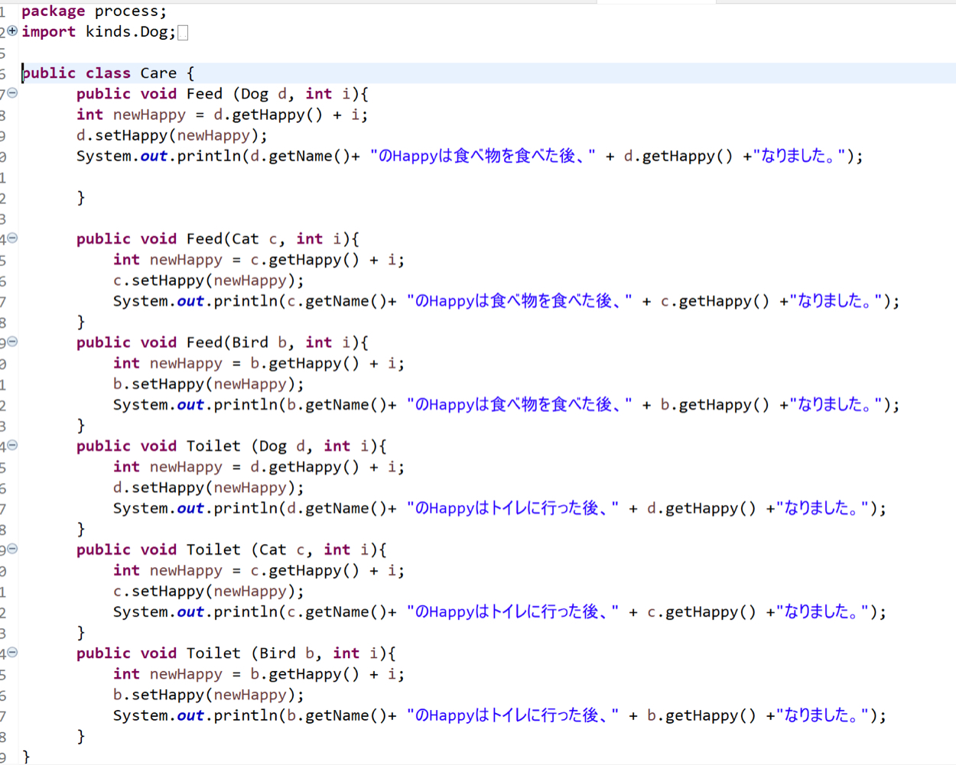Screen dimensions: 956x765
Task: Click Dog parameter type in Toilet method
Action: coord(272,446)
